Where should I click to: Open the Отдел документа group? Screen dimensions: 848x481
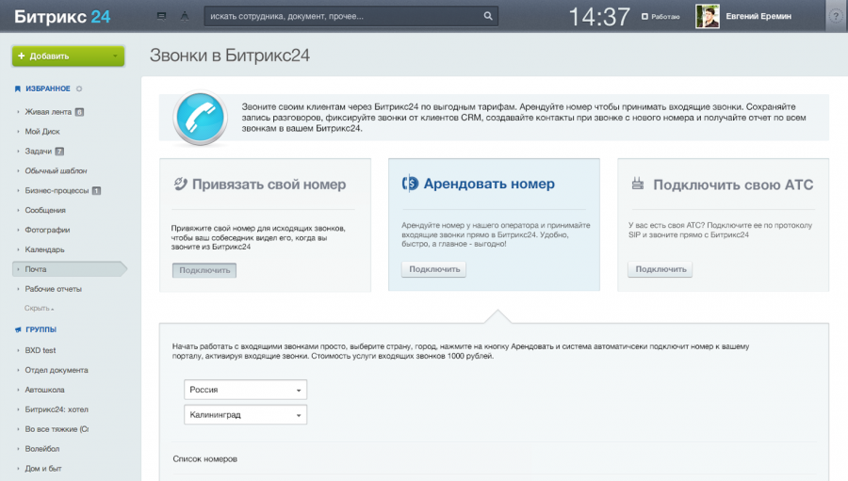(x=57, y=370)
